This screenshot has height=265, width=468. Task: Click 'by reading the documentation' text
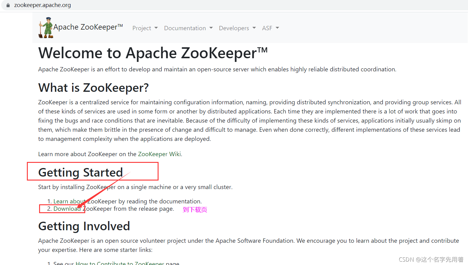coord(160,201)
